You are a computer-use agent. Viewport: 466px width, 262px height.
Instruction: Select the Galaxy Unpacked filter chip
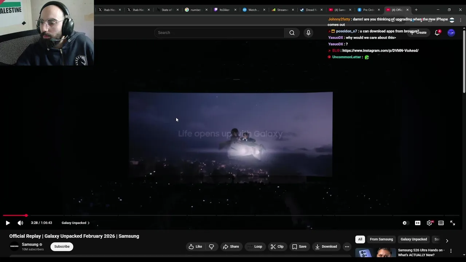pyautogui.click(x=414, y=239)
